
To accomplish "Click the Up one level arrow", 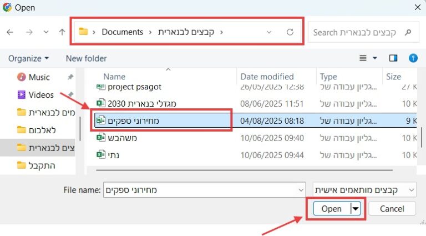I will pyautogui.click(x=62, y=32).
